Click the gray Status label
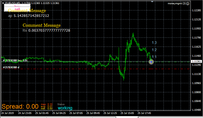203x118 pixels. click(61, 104)
